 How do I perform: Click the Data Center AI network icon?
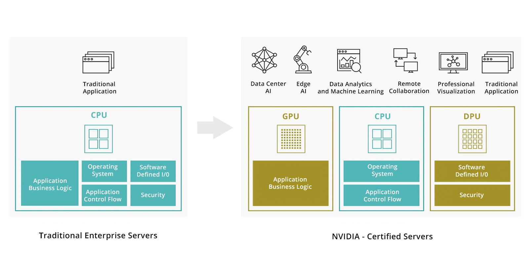point(264,60)
